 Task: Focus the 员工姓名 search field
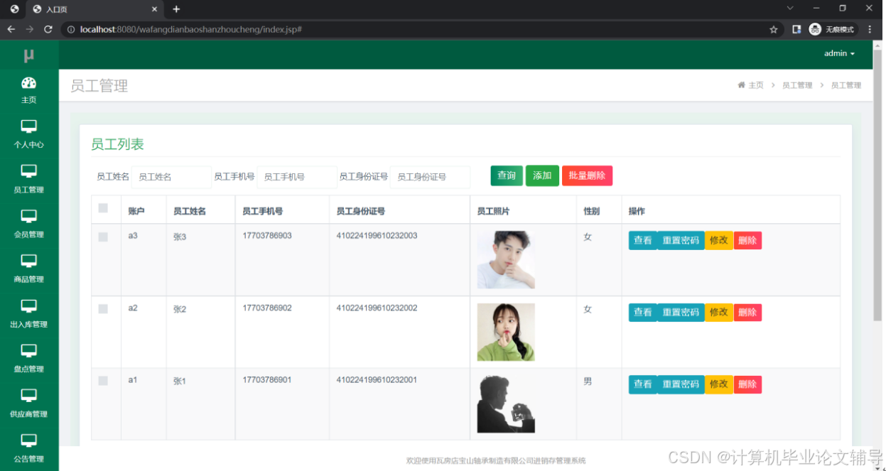tap(171, 177)
